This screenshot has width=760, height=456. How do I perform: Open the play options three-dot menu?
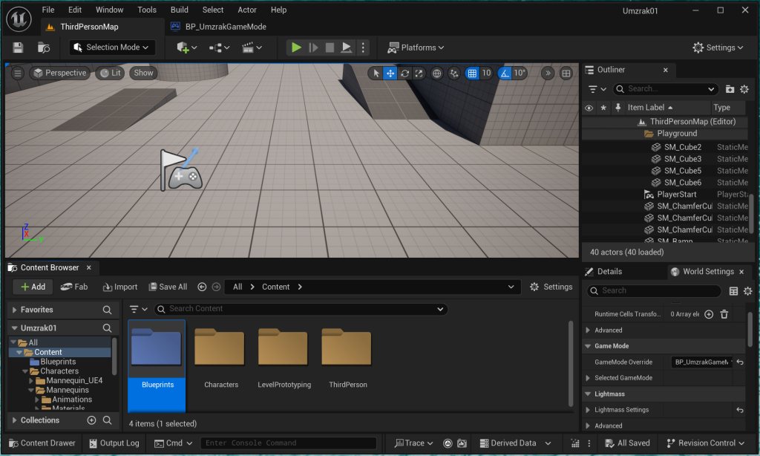point(363,47)
